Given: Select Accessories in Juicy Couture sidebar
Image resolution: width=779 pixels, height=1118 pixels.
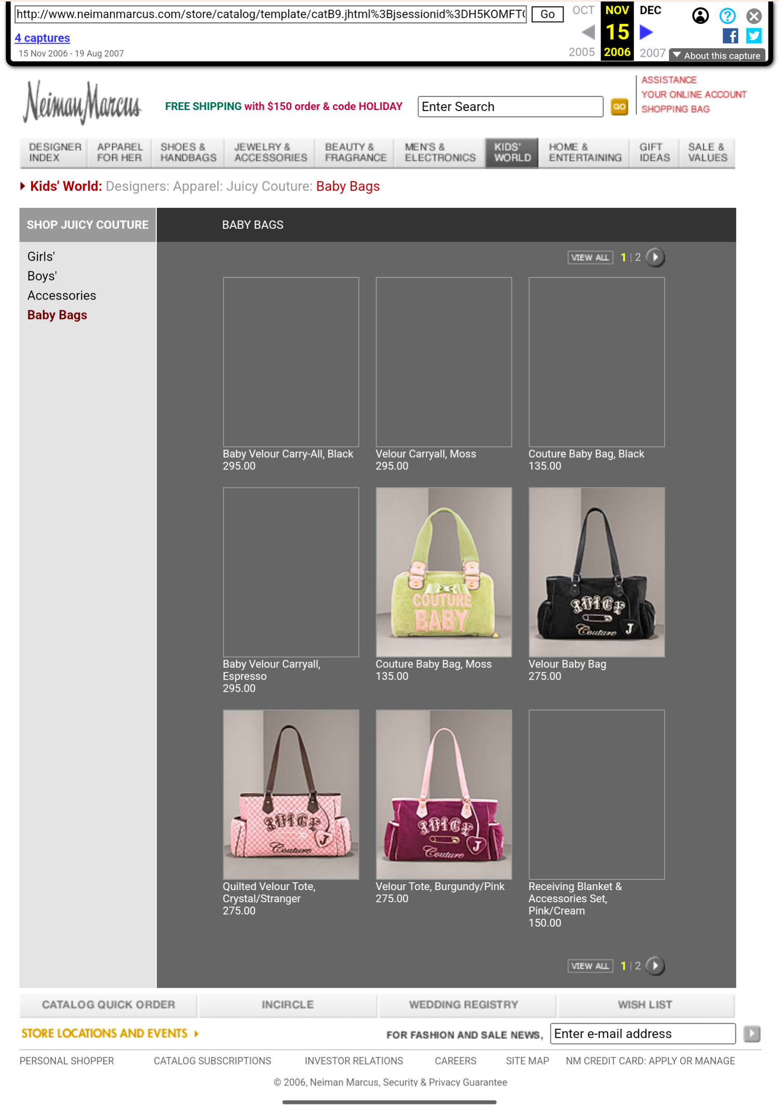Looking at the screenshot, I should click(x=62, y=295).
